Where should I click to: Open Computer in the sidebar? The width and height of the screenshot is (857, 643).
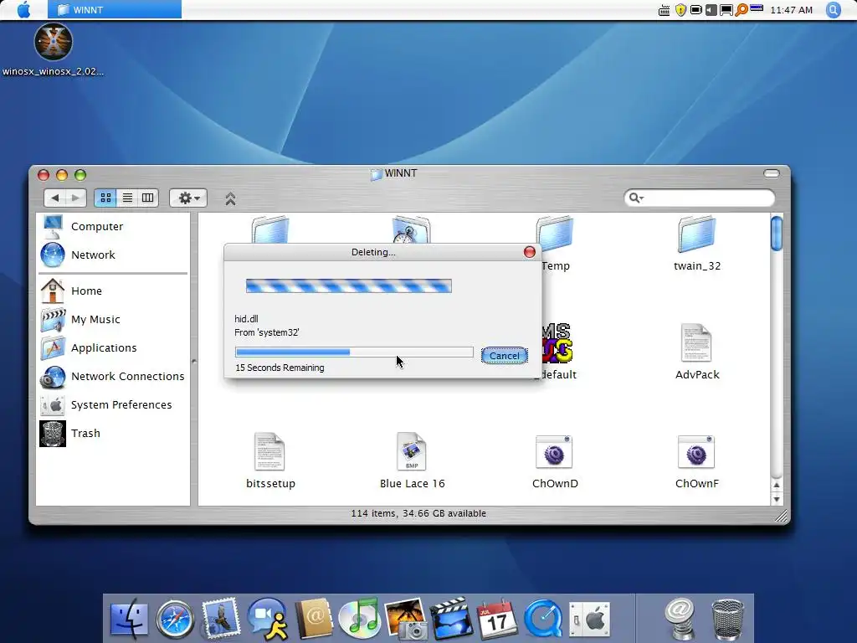pyautogui.click(x=83, y=226)
